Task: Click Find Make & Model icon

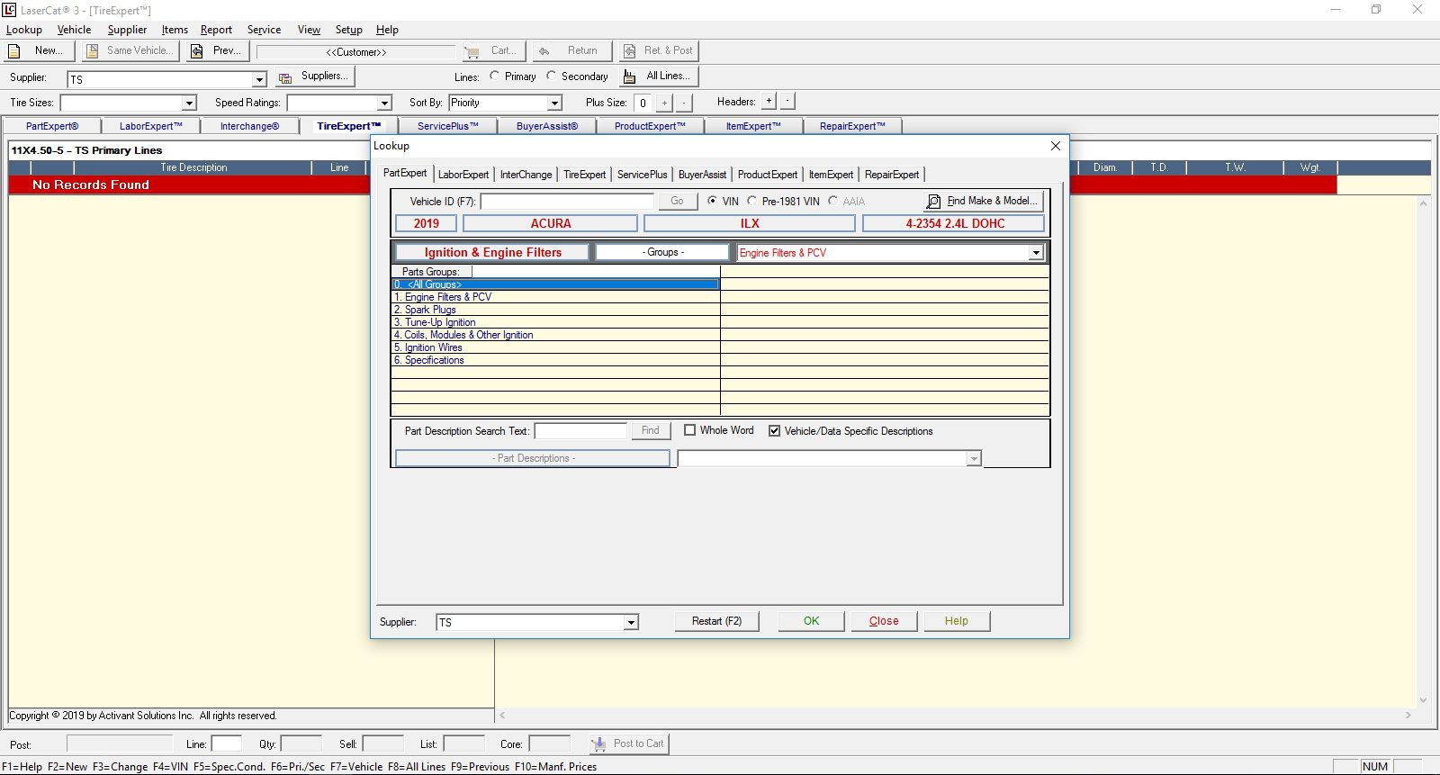Action: (933, 202)
